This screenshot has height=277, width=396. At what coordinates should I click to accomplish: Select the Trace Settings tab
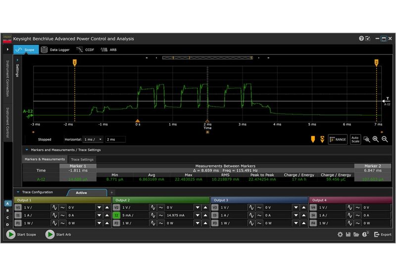coord(82,159)
